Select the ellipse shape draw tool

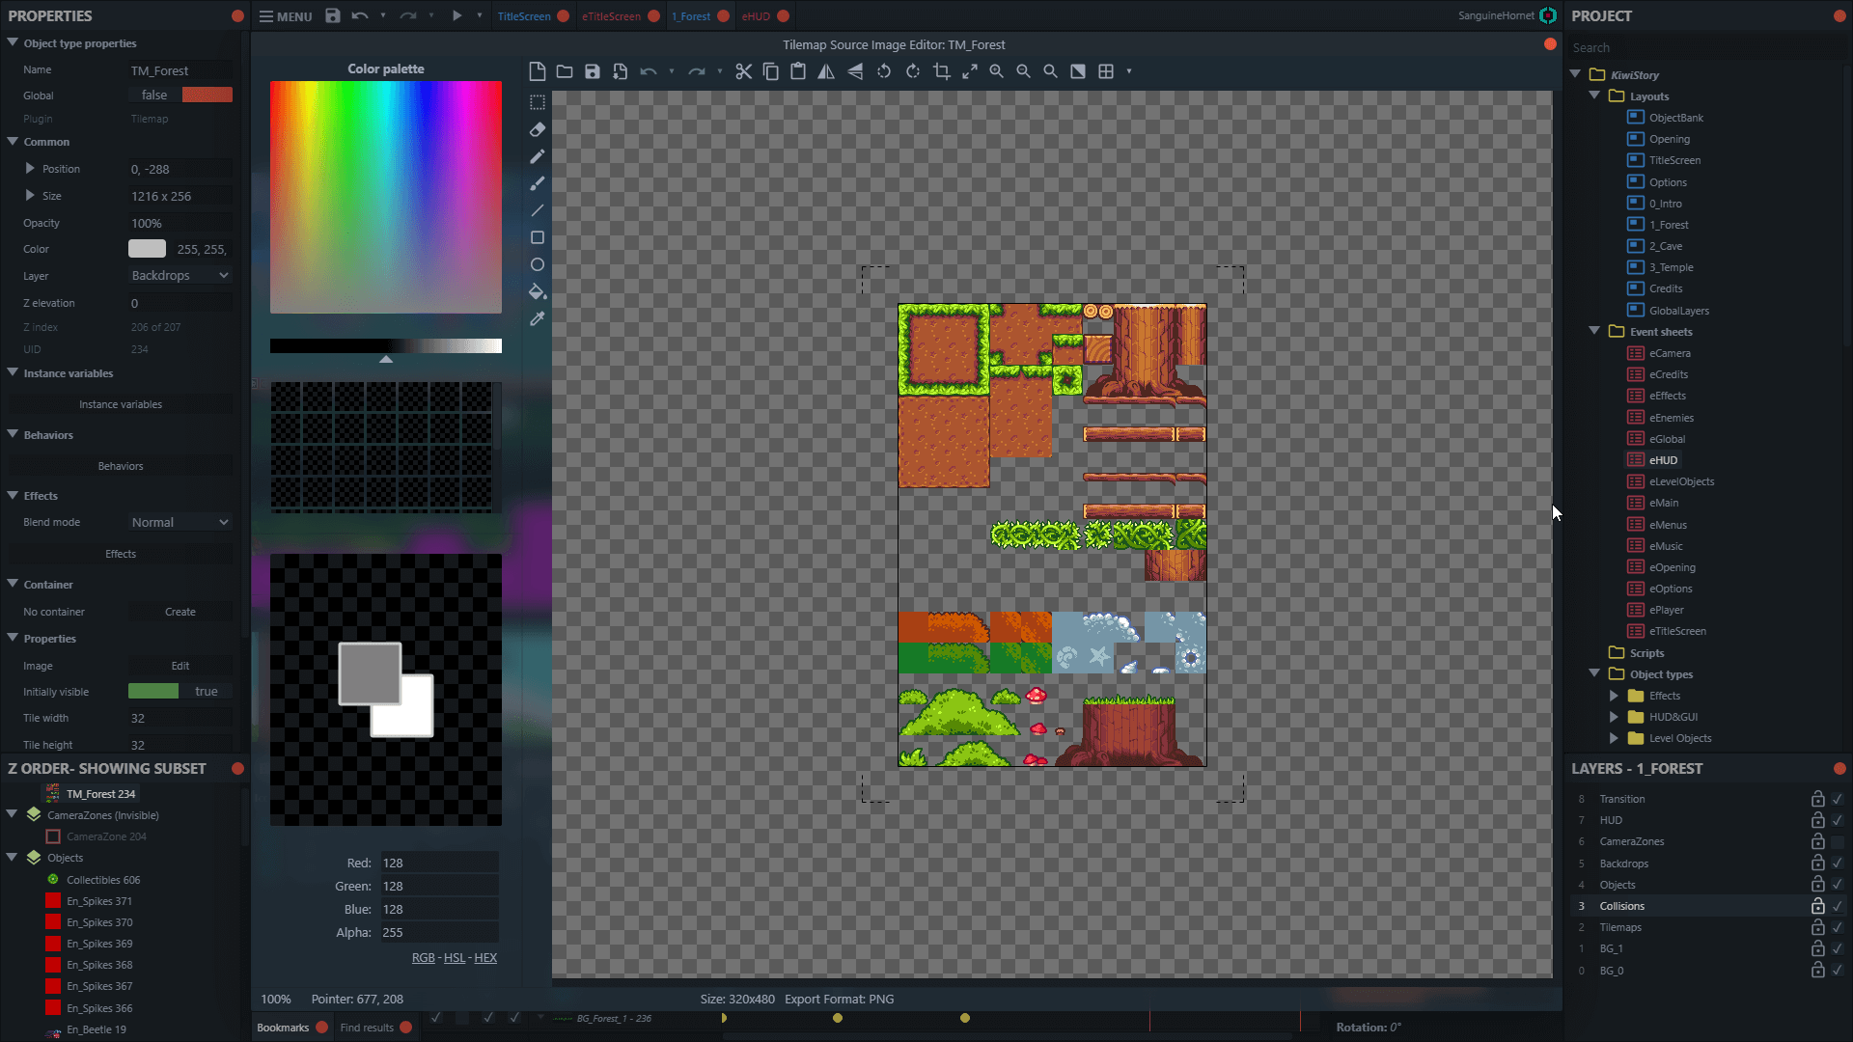537,264
